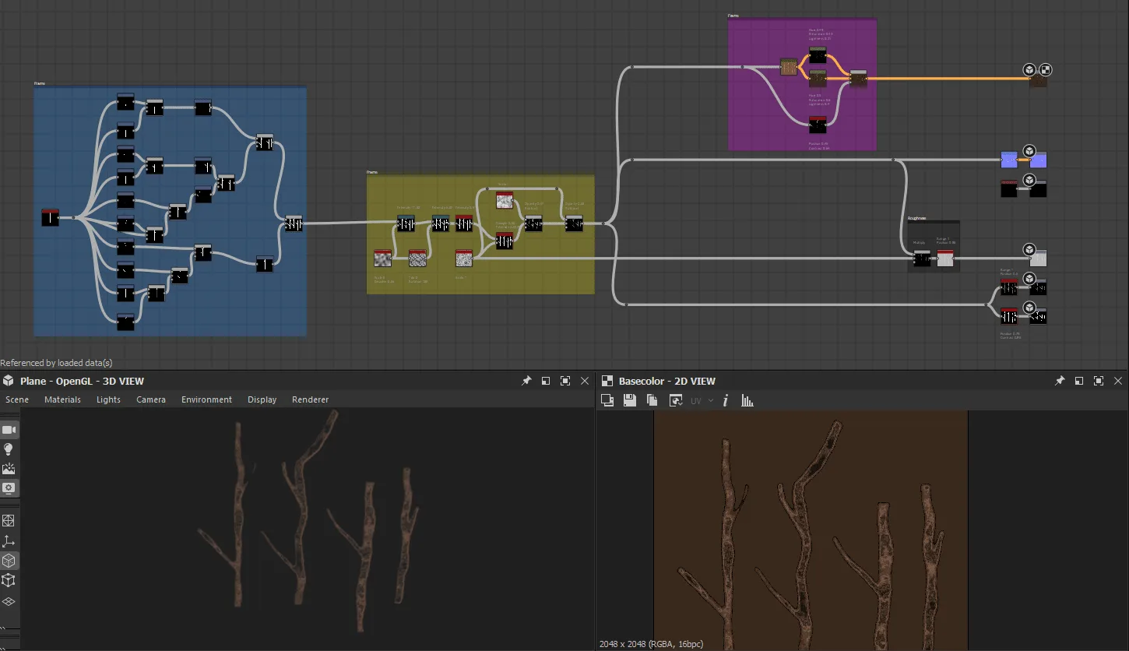Click the checkerboard badge above basecolor output node
This screenshot has height=651, width=1129.
[x=1046, y=69]
